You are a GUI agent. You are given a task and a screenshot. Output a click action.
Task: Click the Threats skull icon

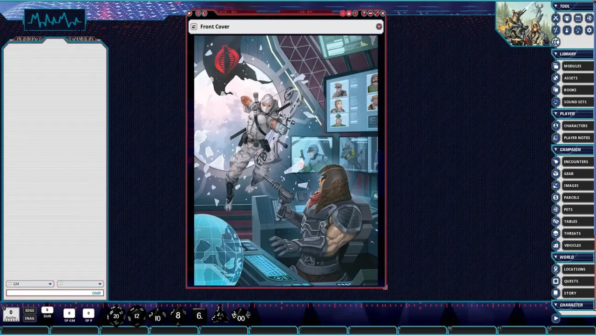[x=555, y=233]
